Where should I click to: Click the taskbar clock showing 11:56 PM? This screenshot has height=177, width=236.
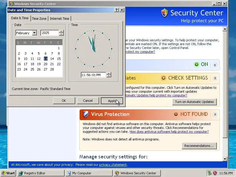pos(226,173)
